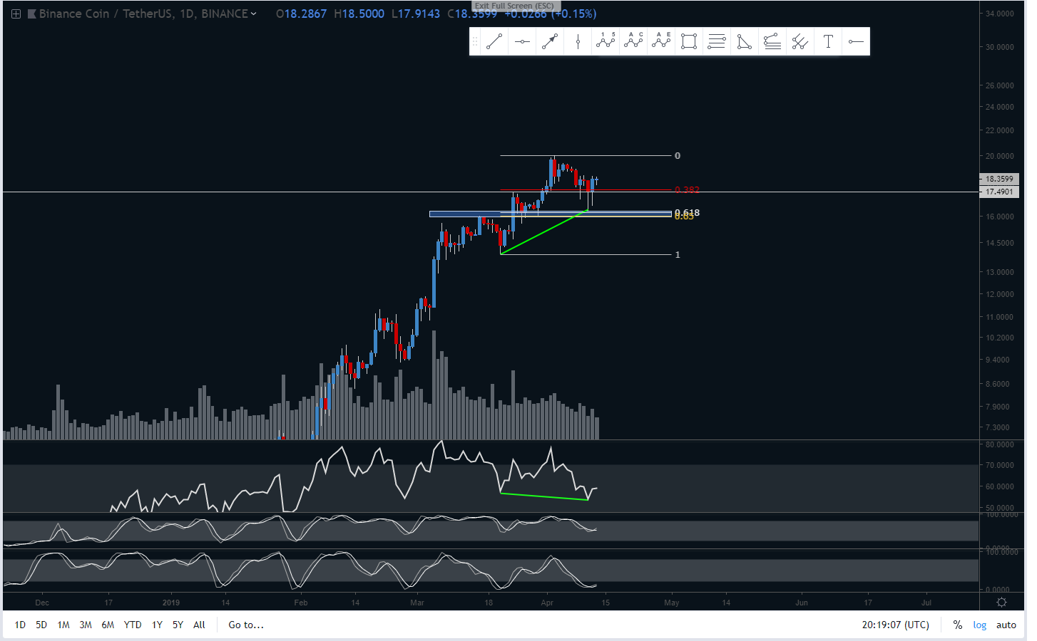1037x641 pixels.
Task: Click the Go to… button
Action: point(246,625)
